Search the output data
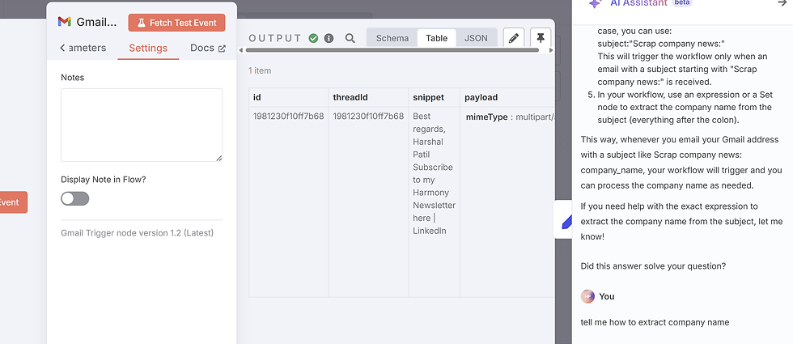The height and width of the screenshot is (344, 793). tap(350, 38)
